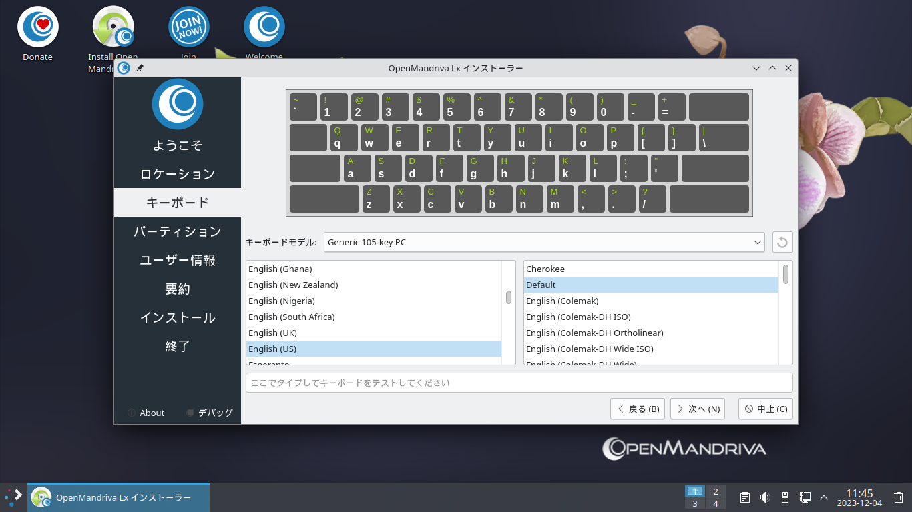Select English (UK) layout
The image size is (912, 512).
374,333
